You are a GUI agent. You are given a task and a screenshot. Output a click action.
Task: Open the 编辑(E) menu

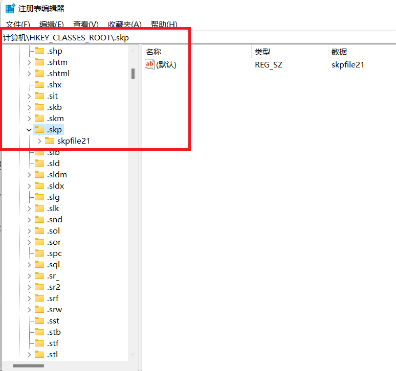click(52, 24)
